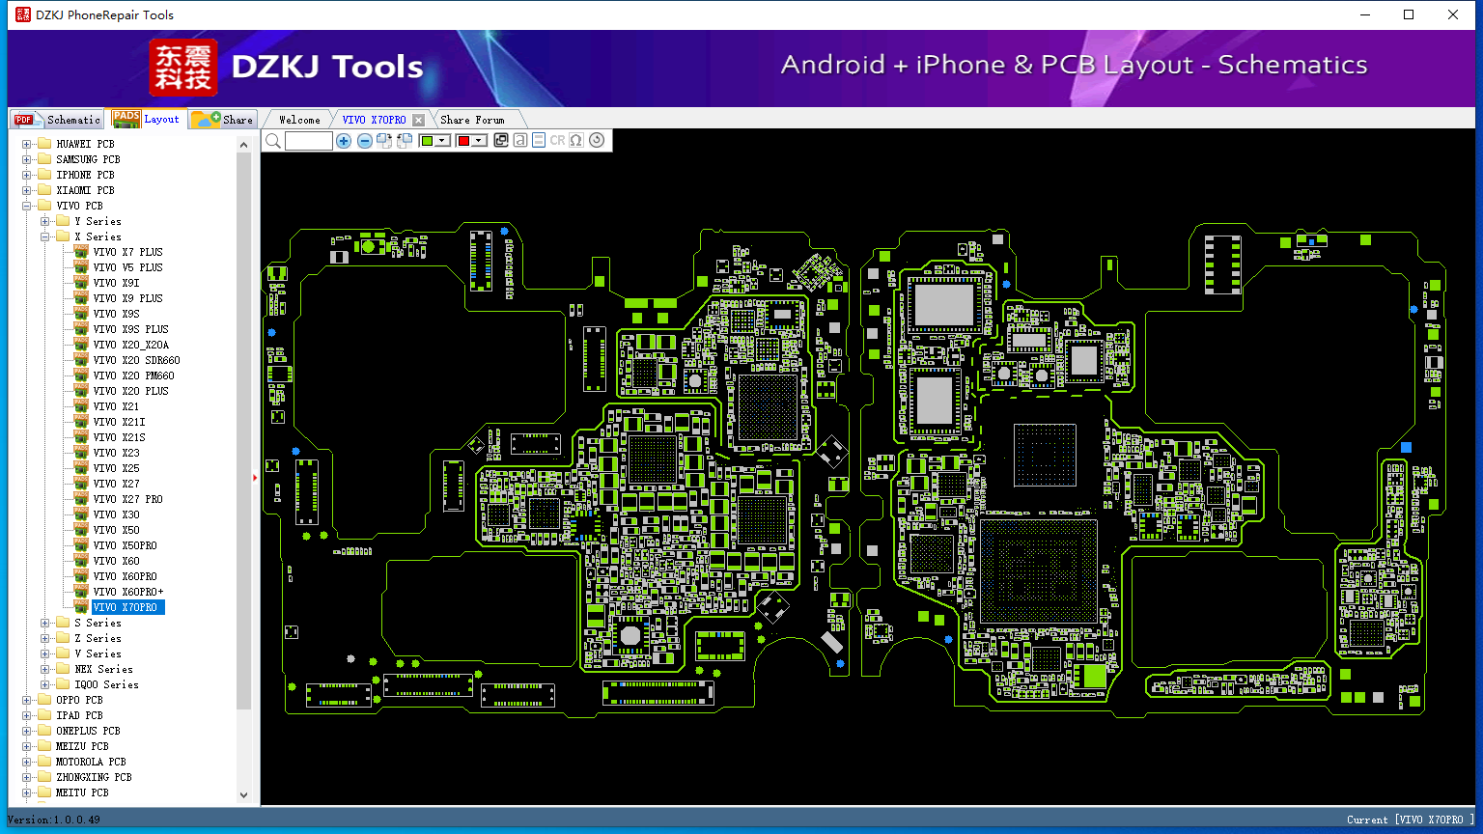The image size is (1483, 834).
Task: Select VIVO X9S PLUS in the tree
Action: (x=130, y=329)
